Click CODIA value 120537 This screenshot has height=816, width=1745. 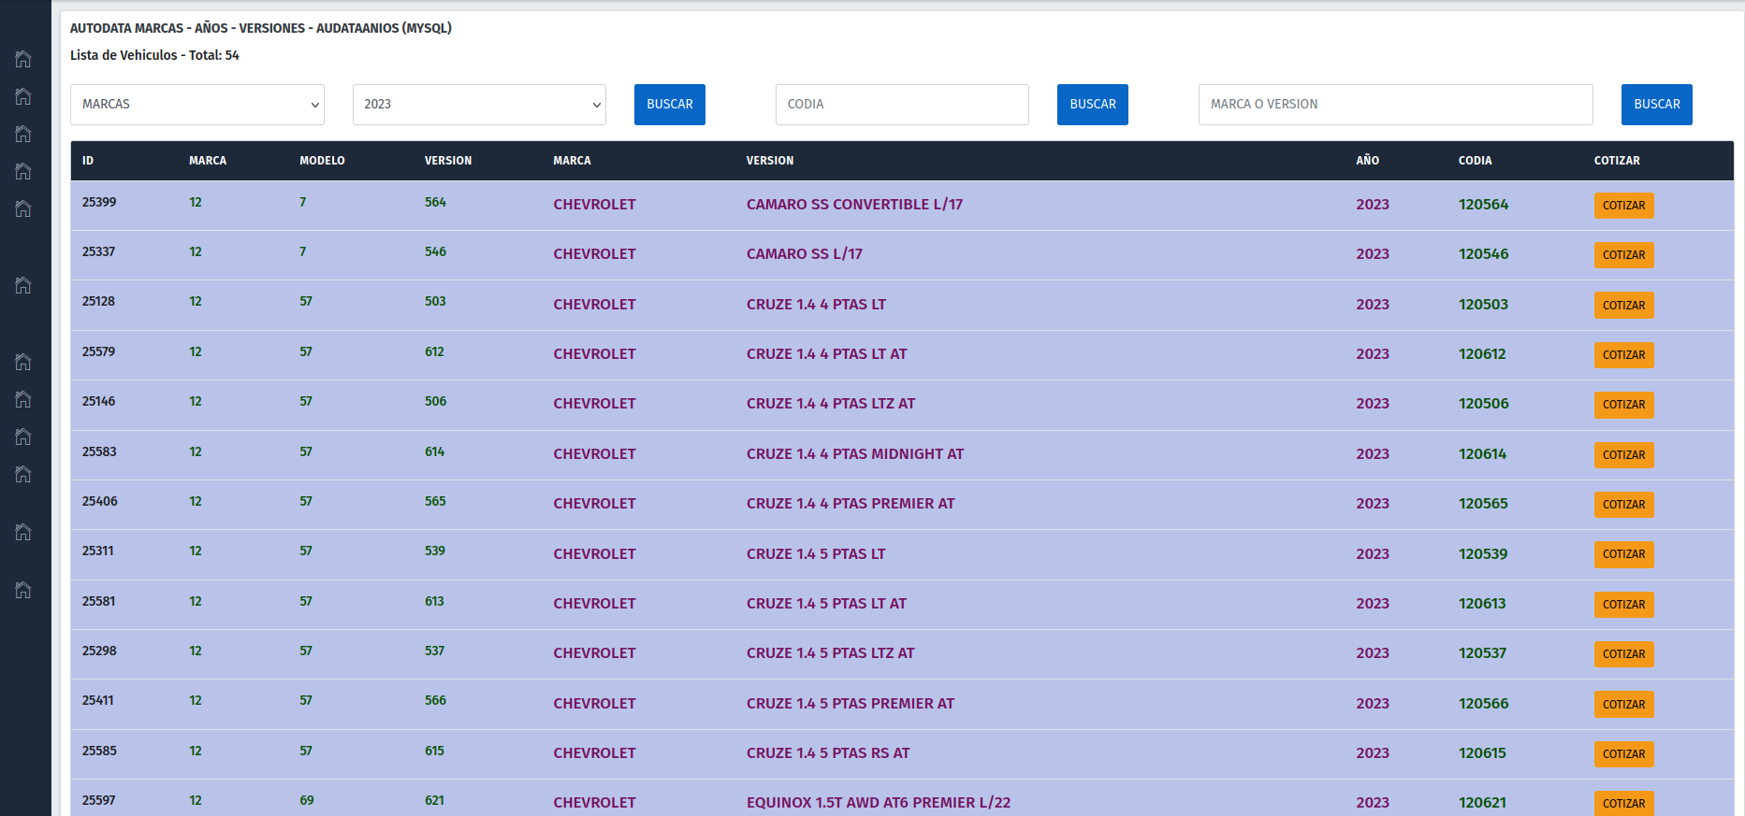point(1482,652)
